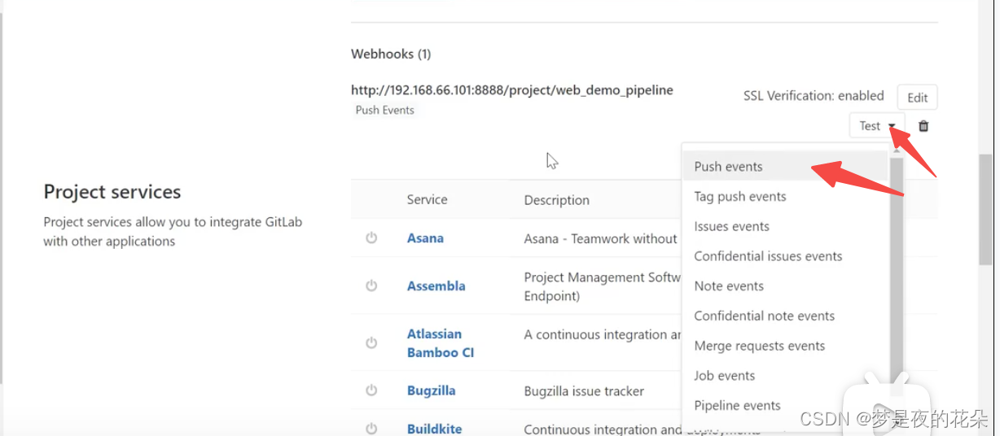This screenshot has width=1000, height=436.
Task: Click the power icon beside Assembla
Action: coord(371,286)
